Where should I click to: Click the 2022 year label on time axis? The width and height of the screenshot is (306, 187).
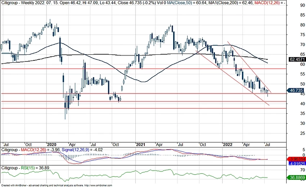click(x=228, y=145)
